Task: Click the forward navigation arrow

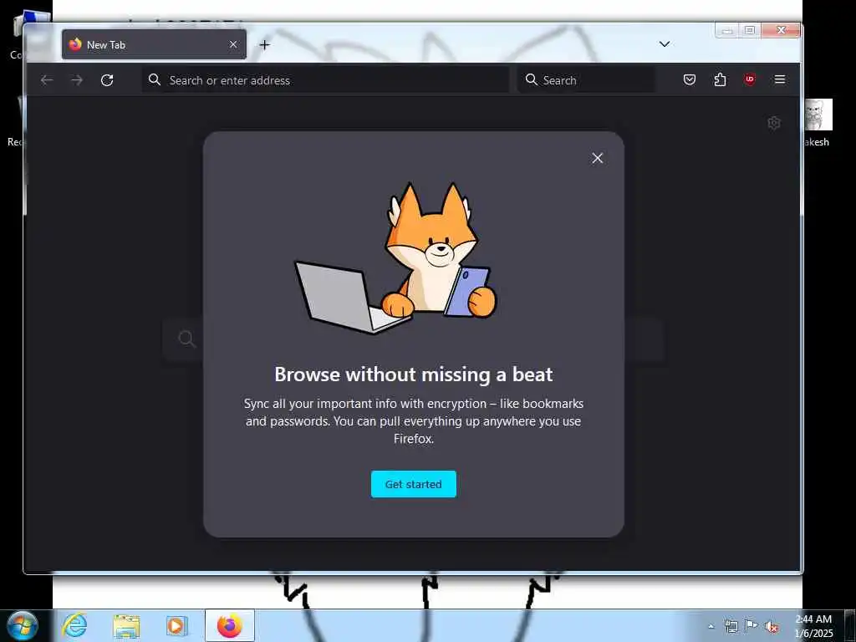Action: click(77, 80)
